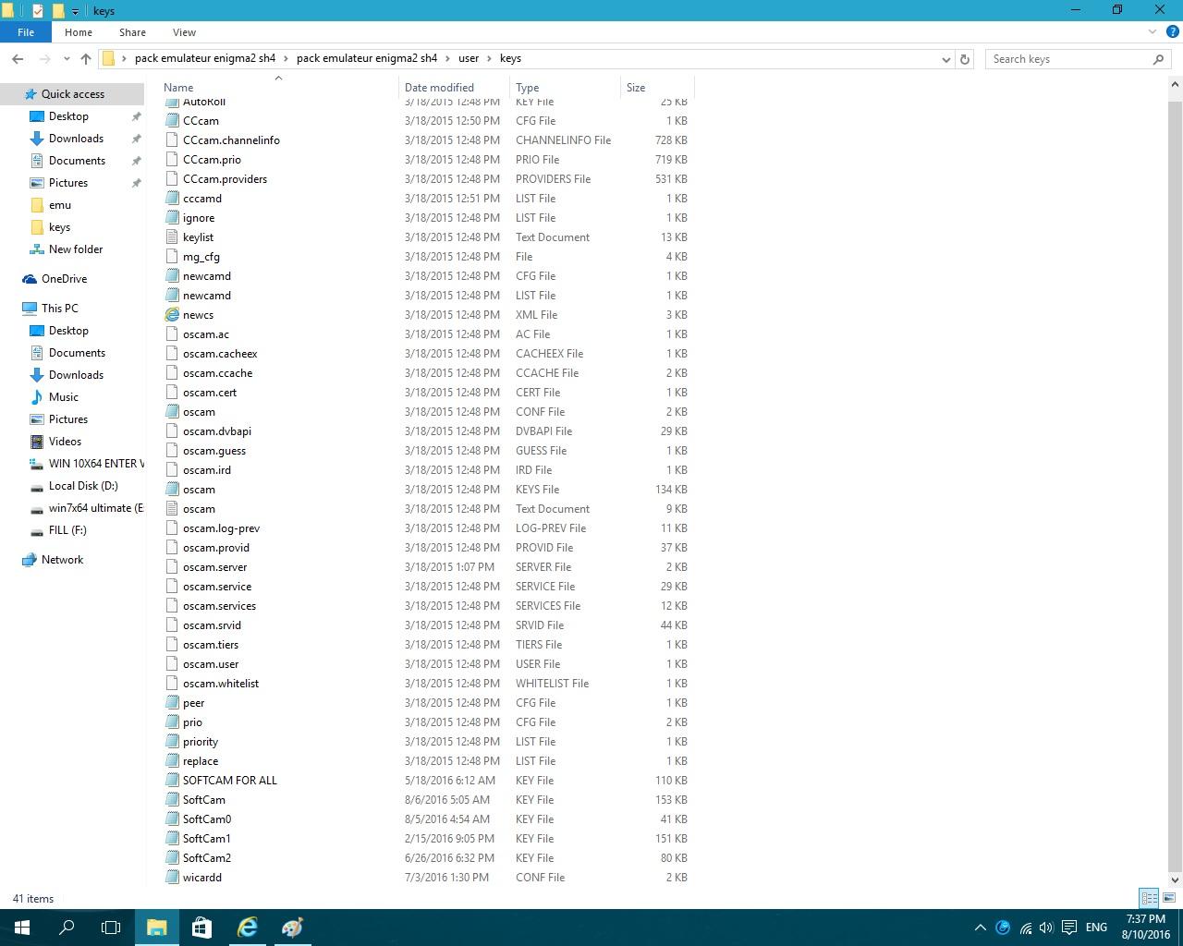Image resolution: width=1183 pixels, height=946 pixels.
Task: Open Task View on taskbar
Action: pos(111,928)
